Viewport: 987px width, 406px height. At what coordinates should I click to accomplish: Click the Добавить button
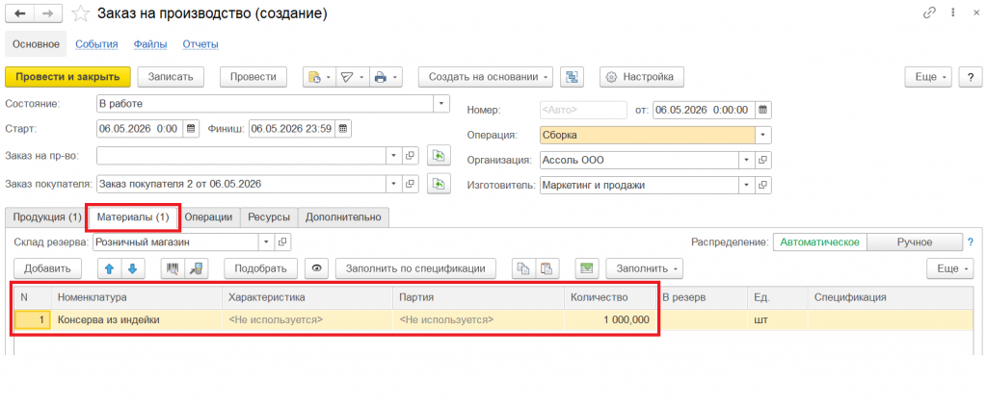click(47, 268)
